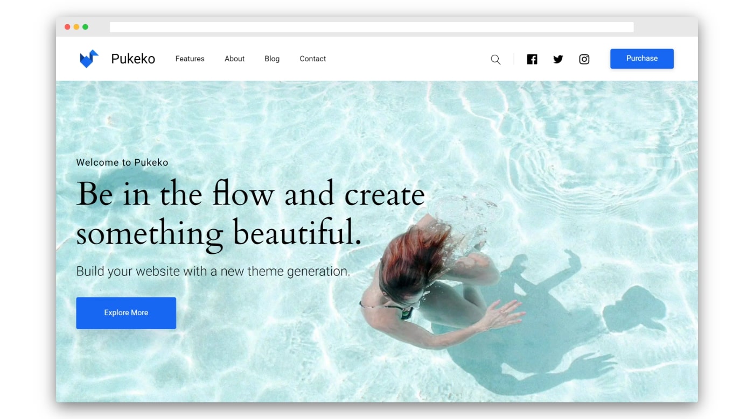The width and height of the screenshot is (754, 419).
Task: Select Contact in the navigation
Action: (x=313, y=59)
